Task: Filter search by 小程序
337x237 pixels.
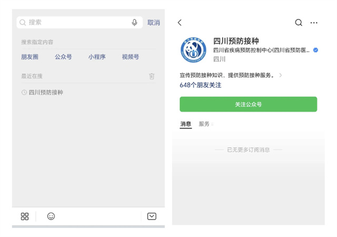Action: click(97, 57)
